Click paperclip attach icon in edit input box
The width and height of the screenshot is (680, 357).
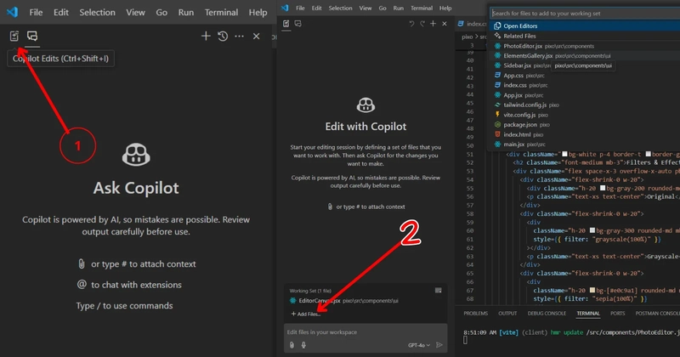292,345
